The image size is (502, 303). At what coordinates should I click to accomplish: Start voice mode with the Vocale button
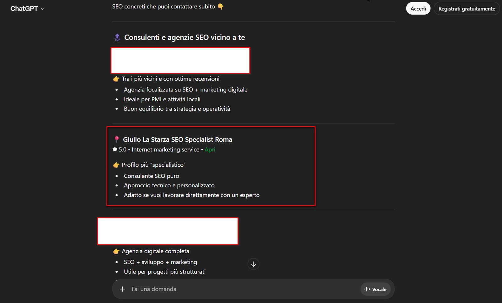(376, 289)
